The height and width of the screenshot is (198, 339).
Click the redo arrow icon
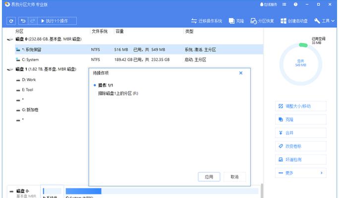click(x=33, y=21)
